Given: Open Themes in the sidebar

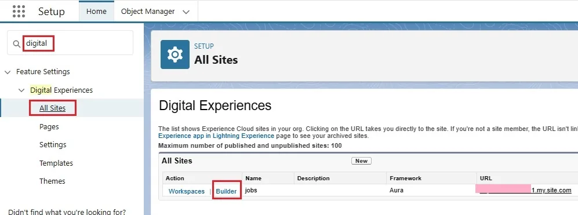Looking at the screenshot, I should click(x=52, y=181).
